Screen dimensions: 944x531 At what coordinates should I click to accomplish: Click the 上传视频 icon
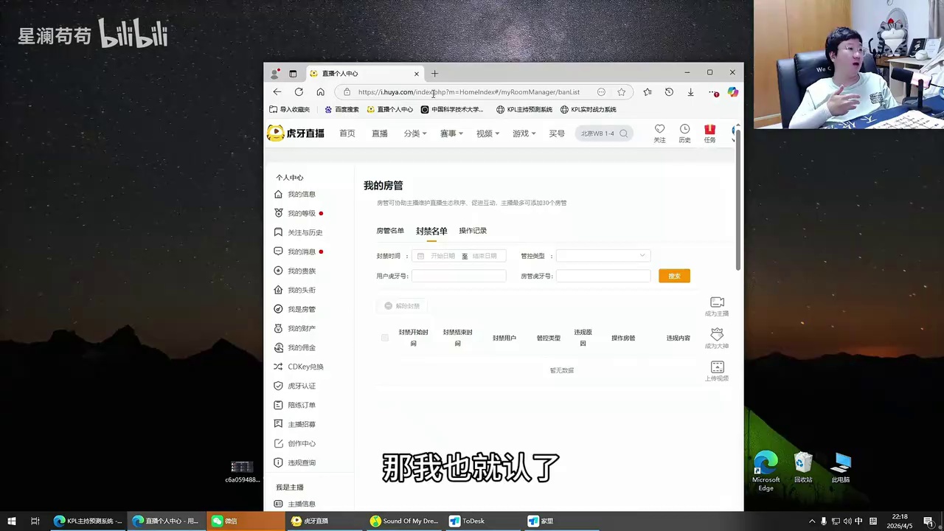coord(717,367)
